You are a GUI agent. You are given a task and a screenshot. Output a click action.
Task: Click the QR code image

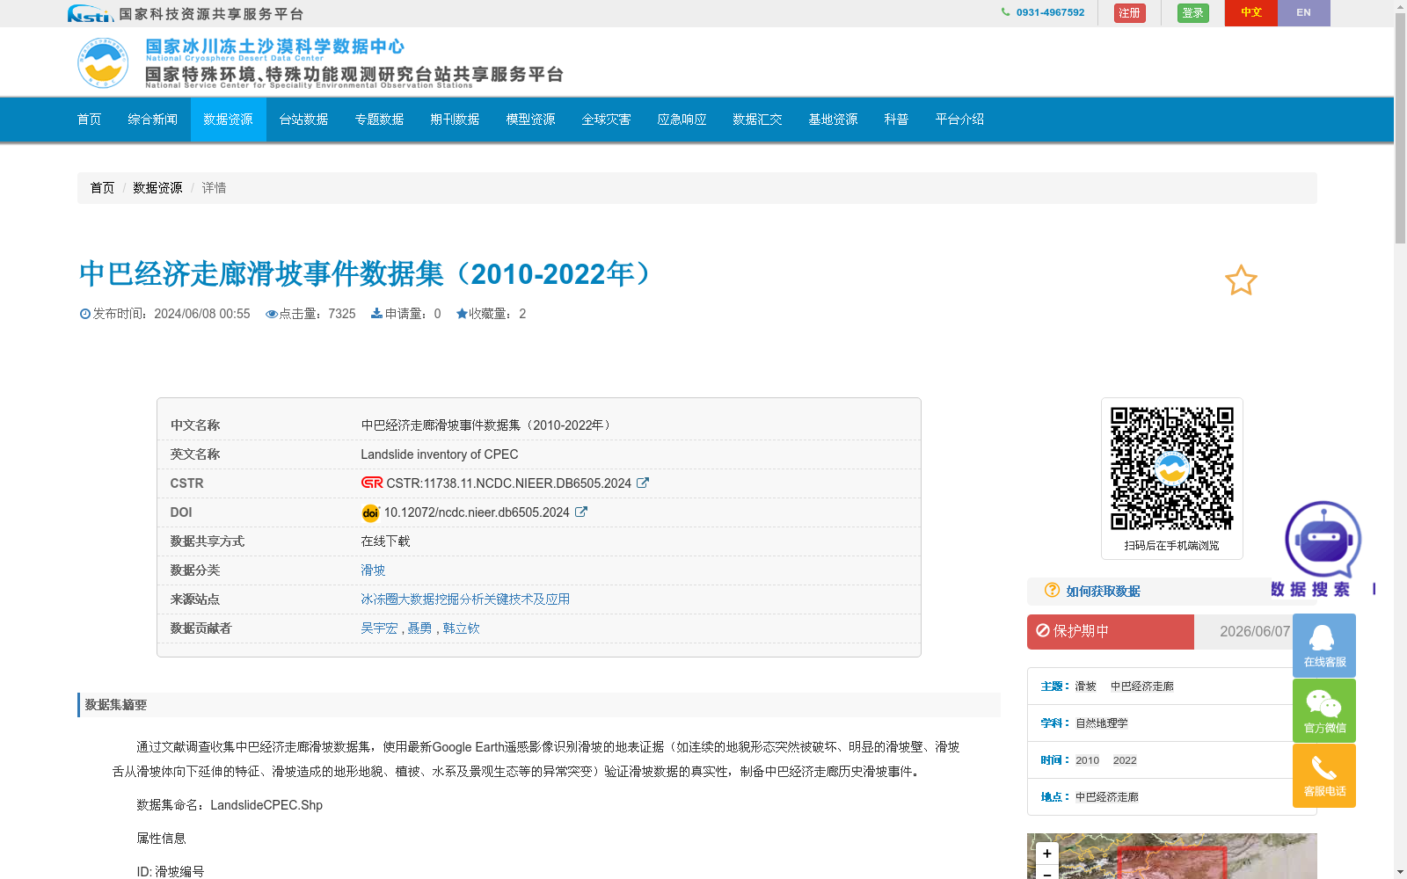[1171, 469]
